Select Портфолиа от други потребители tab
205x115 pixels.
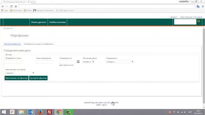(x=39, y=44)
